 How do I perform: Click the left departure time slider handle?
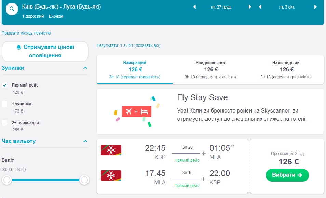click(x=7, y=180)
